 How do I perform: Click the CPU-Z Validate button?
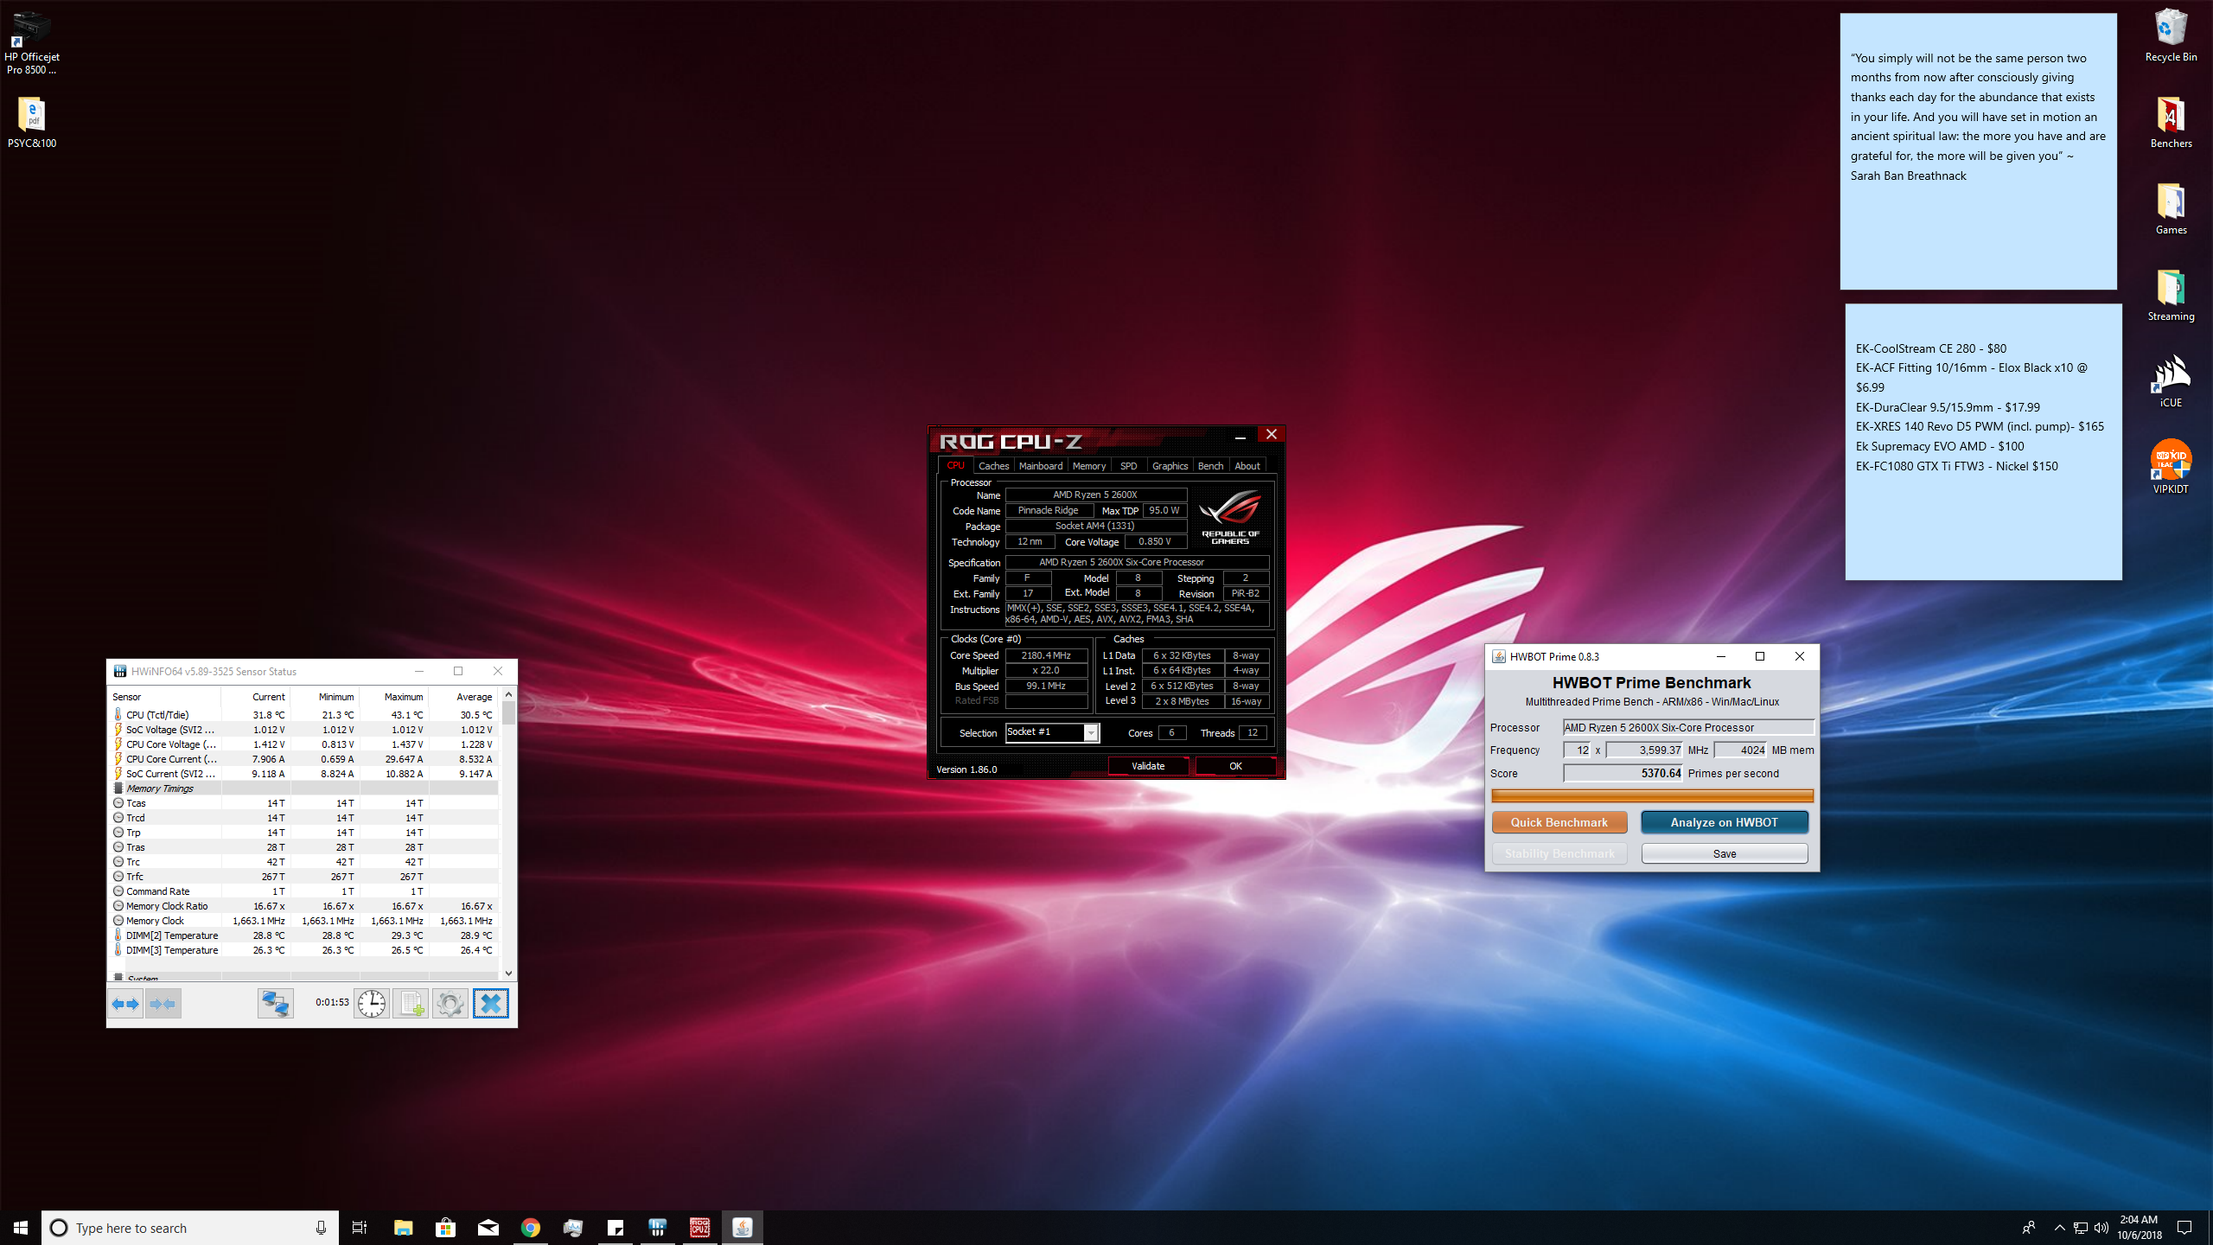tap(1148, 766)
